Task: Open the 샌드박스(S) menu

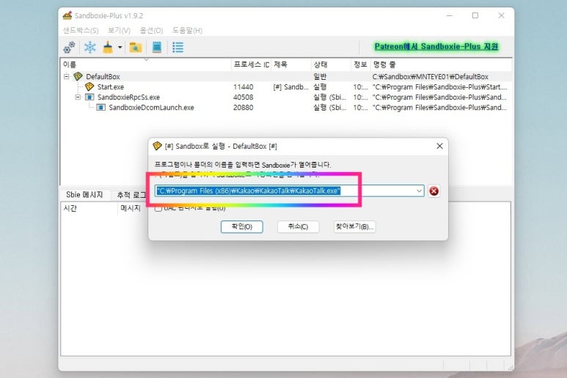Action: click(81, 30)
